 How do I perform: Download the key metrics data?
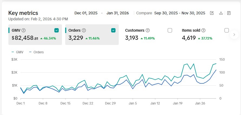221,13
